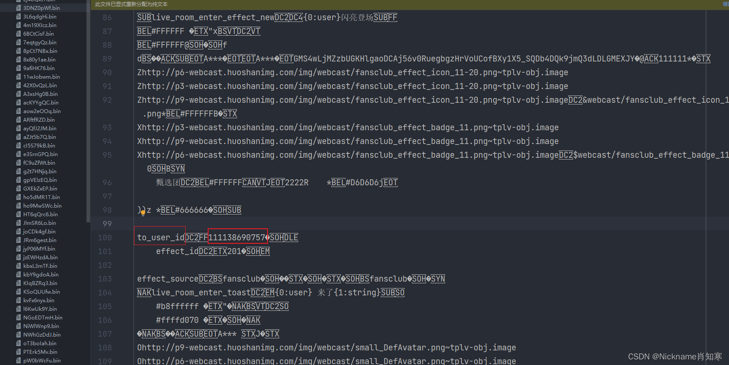Screen dimensions: 729x365
Task: Click line number 108 in the gutter
Action: pos(105,348)
